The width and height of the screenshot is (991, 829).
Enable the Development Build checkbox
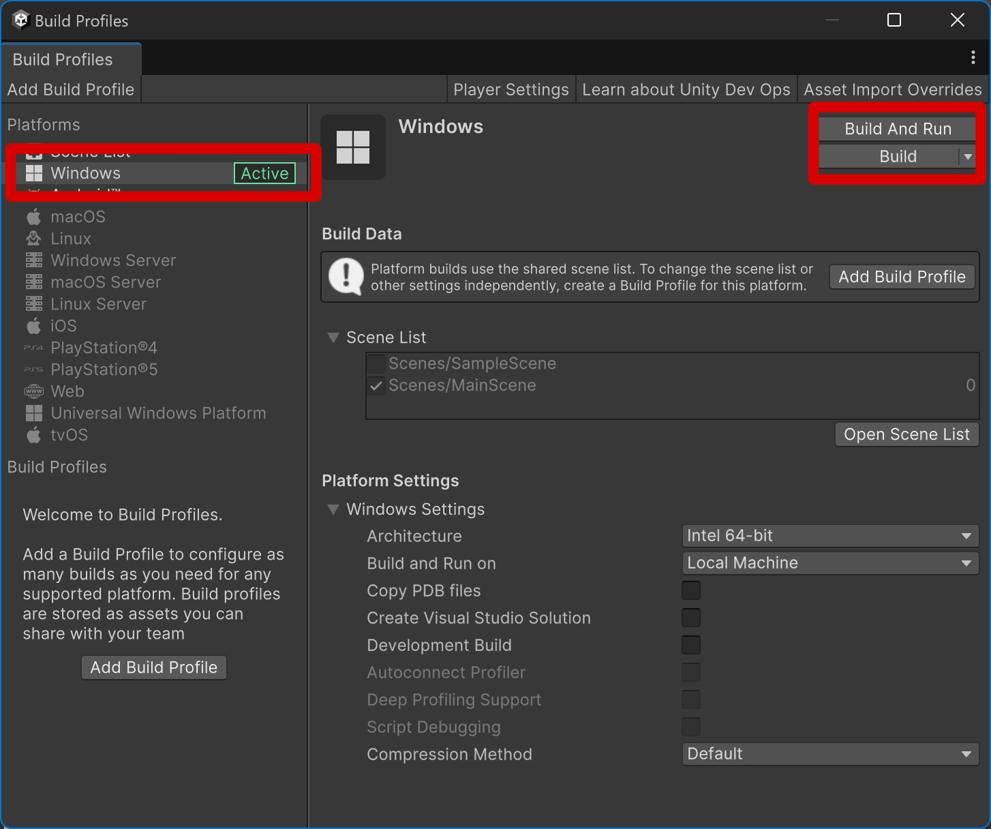691,645
